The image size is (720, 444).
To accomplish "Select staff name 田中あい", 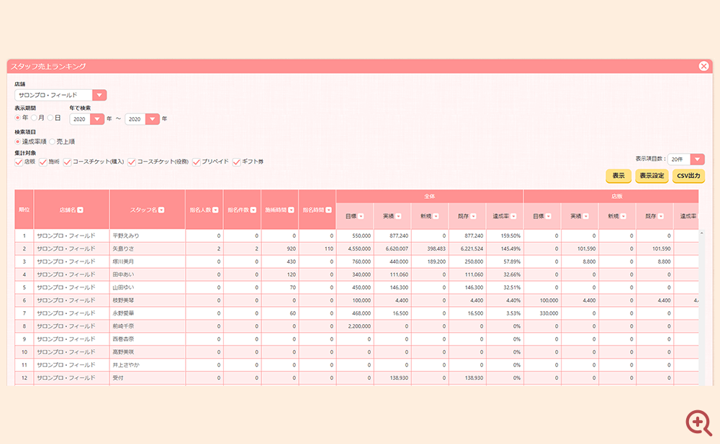I will pos(124,274).
